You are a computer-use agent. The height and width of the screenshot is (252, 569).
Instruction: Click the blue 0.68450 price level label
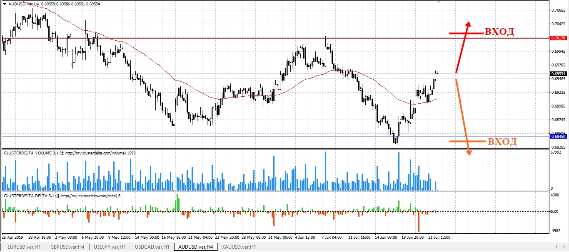pos(558,136)
